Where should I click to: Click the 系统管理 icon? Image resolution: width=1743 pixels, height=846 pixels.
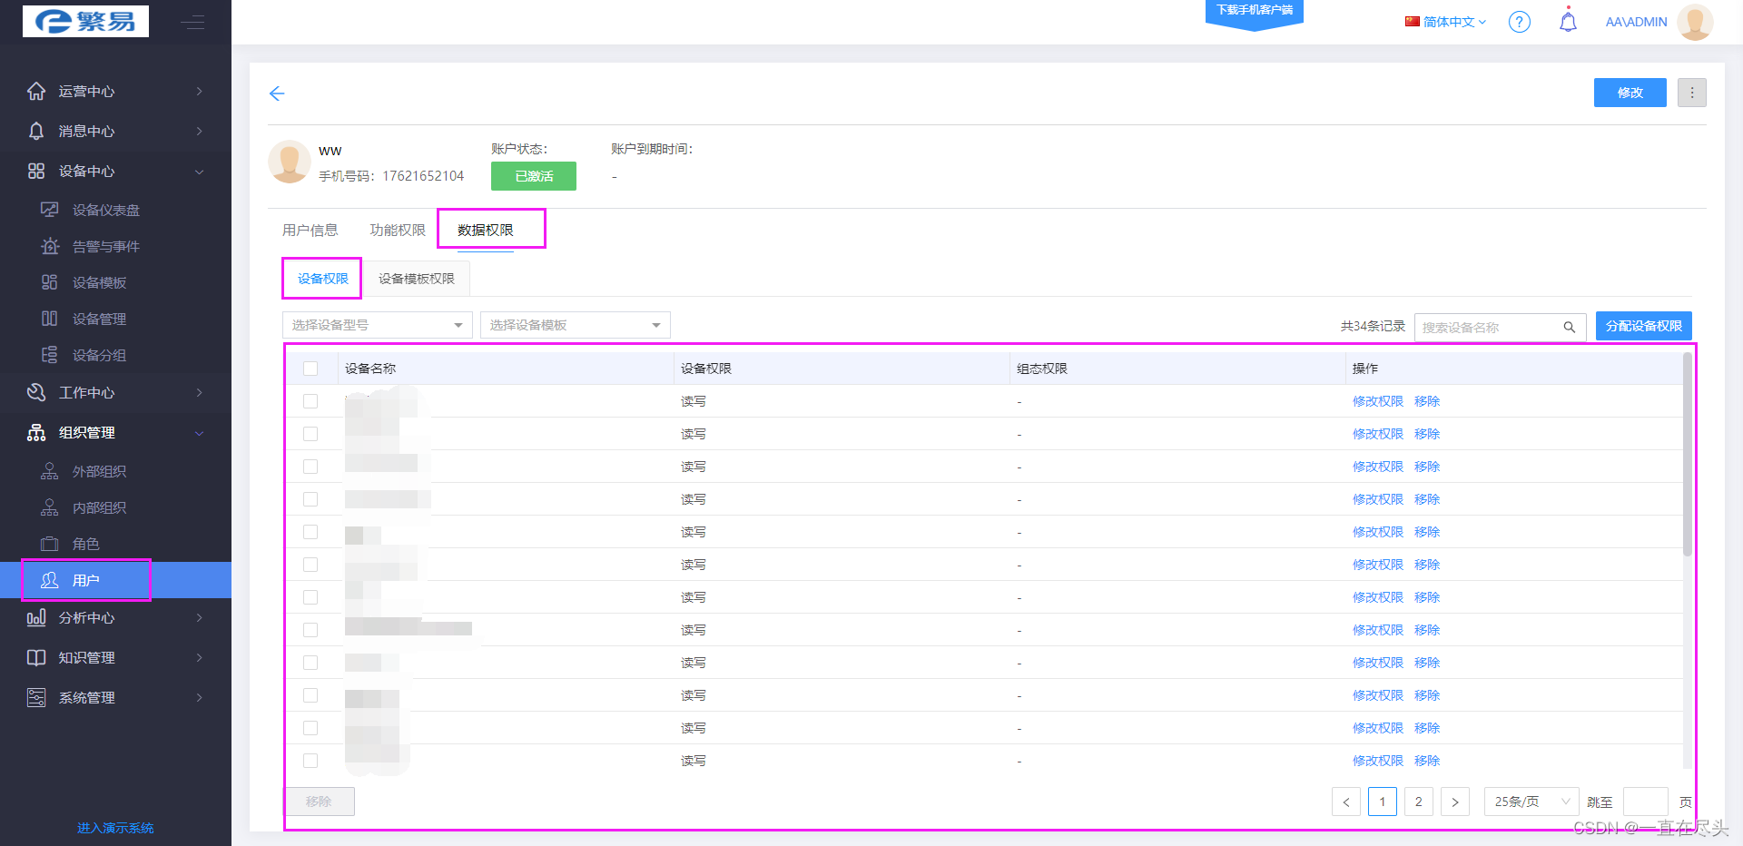pos(36,697)
